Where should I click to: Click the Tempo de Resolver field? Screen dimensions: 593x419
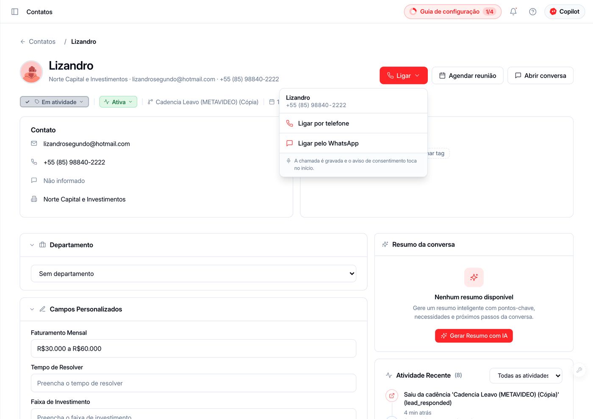pyautogui.click(x=194, y=383)
